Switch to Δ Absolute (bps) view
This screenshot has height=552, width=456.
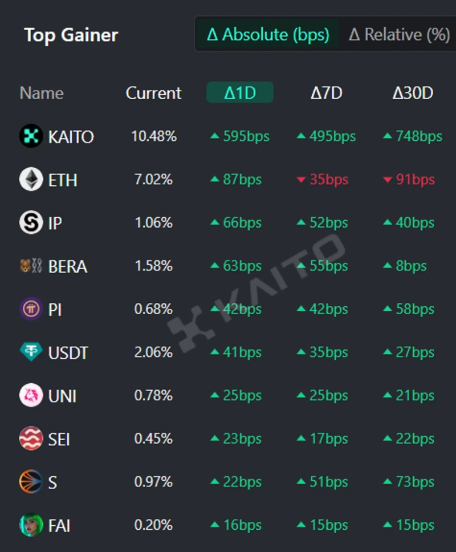pos(268,35)
